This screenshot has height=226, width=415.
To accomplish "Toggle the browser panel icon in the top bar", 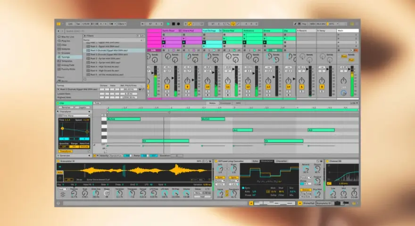I will [59, 24].
